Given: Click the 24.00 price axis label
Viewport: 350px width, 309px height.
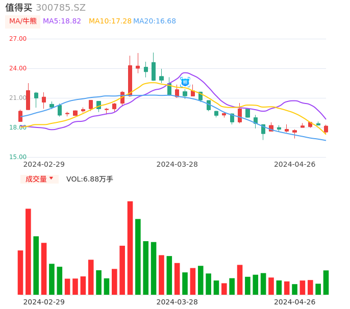Looking at the screenshot, I should [18, 68].
